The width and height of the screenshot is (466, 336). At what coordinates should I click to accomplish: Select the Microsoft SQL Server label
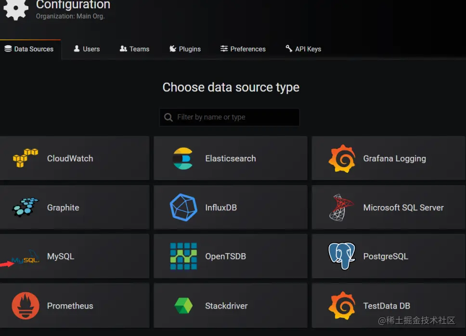(403, 207)
